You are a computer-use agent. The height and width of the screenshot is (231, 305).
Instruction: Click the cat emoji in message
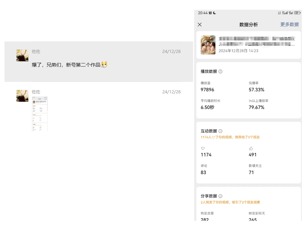(x=104, y=64)
